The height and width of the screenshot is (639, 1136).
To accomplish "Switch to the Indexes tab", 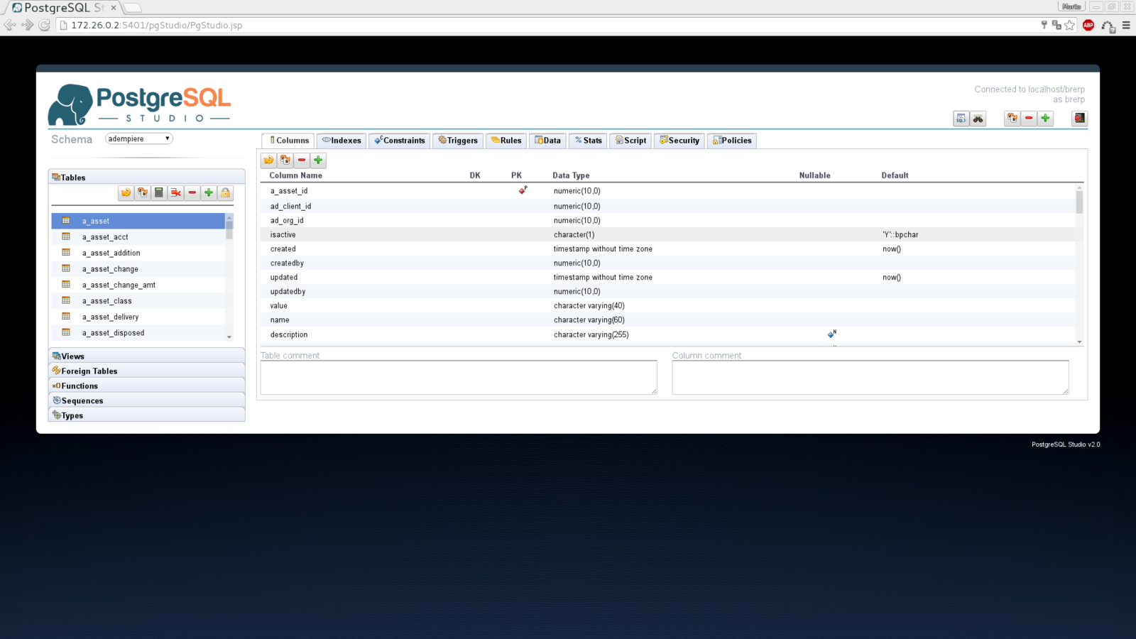I will tap(342, 141).
